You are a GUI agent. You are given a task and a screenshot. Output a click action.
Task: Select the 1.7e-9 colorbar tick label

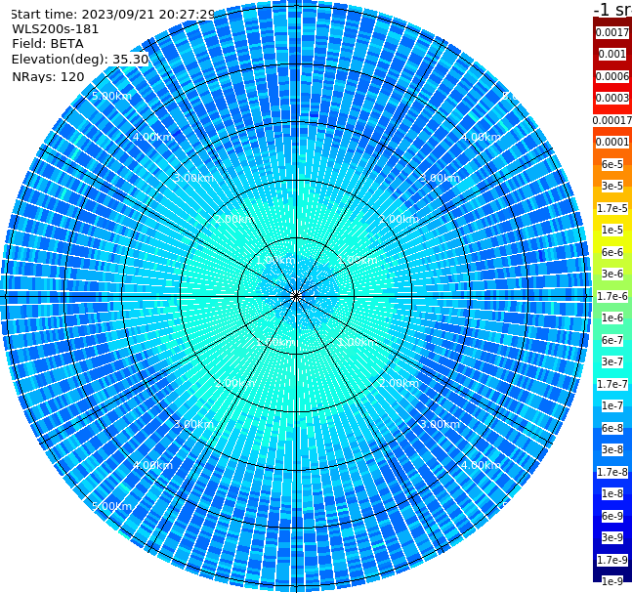click(612, 560)
